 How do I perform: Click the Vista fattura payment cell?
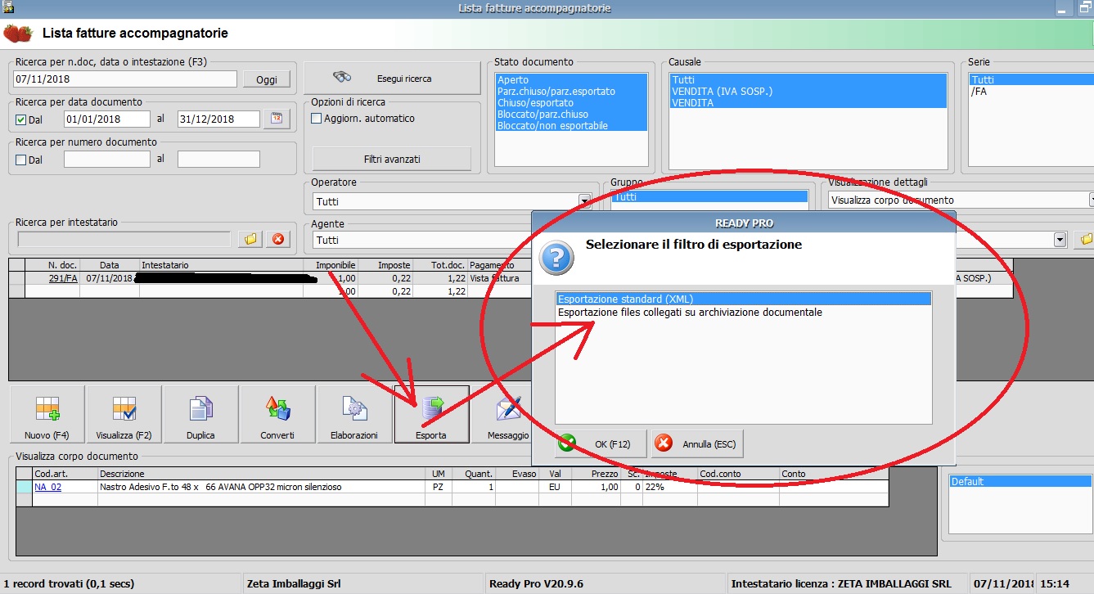coord(500,278)
